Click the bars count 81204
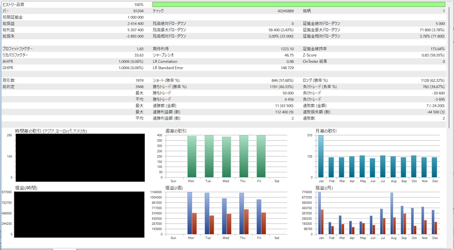 click(138, 11)
